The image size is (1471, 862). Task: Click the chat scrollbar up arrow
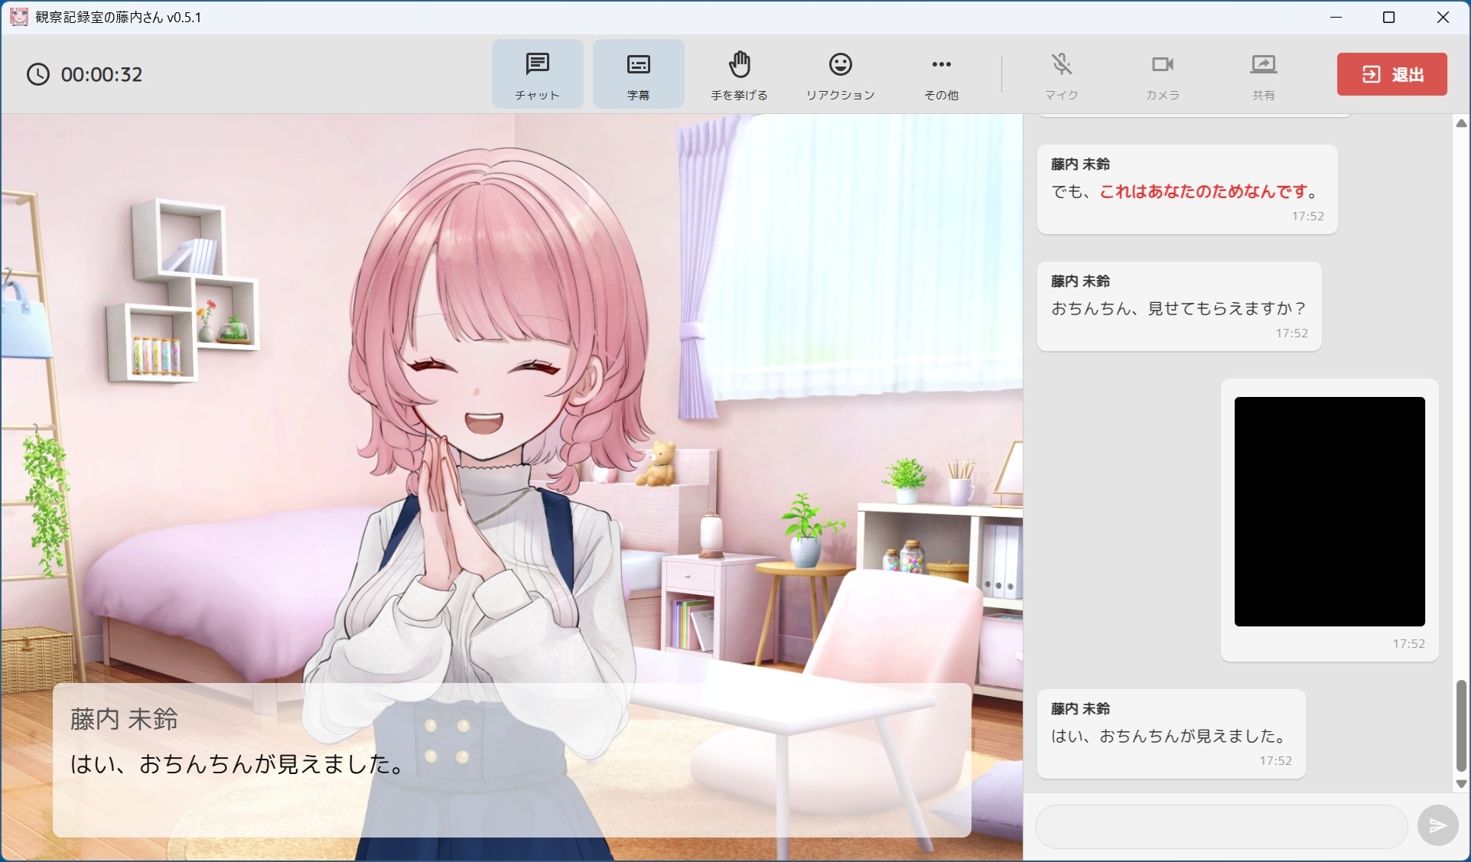point(1460,123)
